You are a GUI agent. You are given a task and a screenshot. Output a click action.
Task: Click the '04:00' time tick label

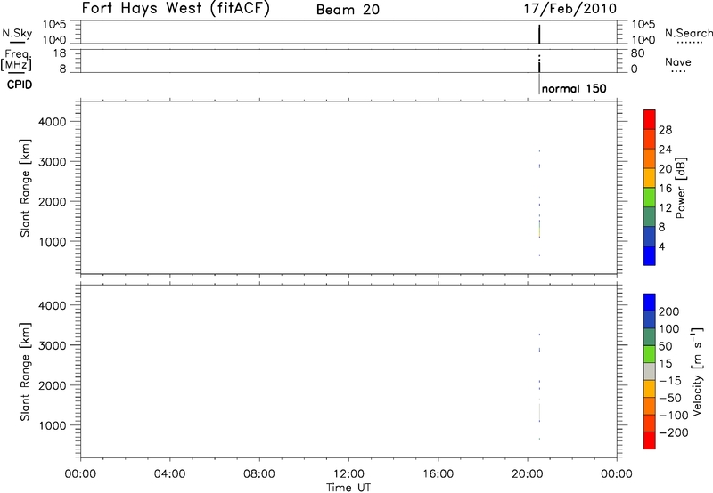coord(170,474)
